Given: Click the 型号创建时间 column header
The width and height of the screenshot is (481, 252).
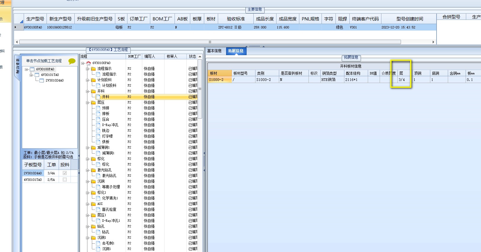Looking at the screenshot, I should (x=410, y=19).
